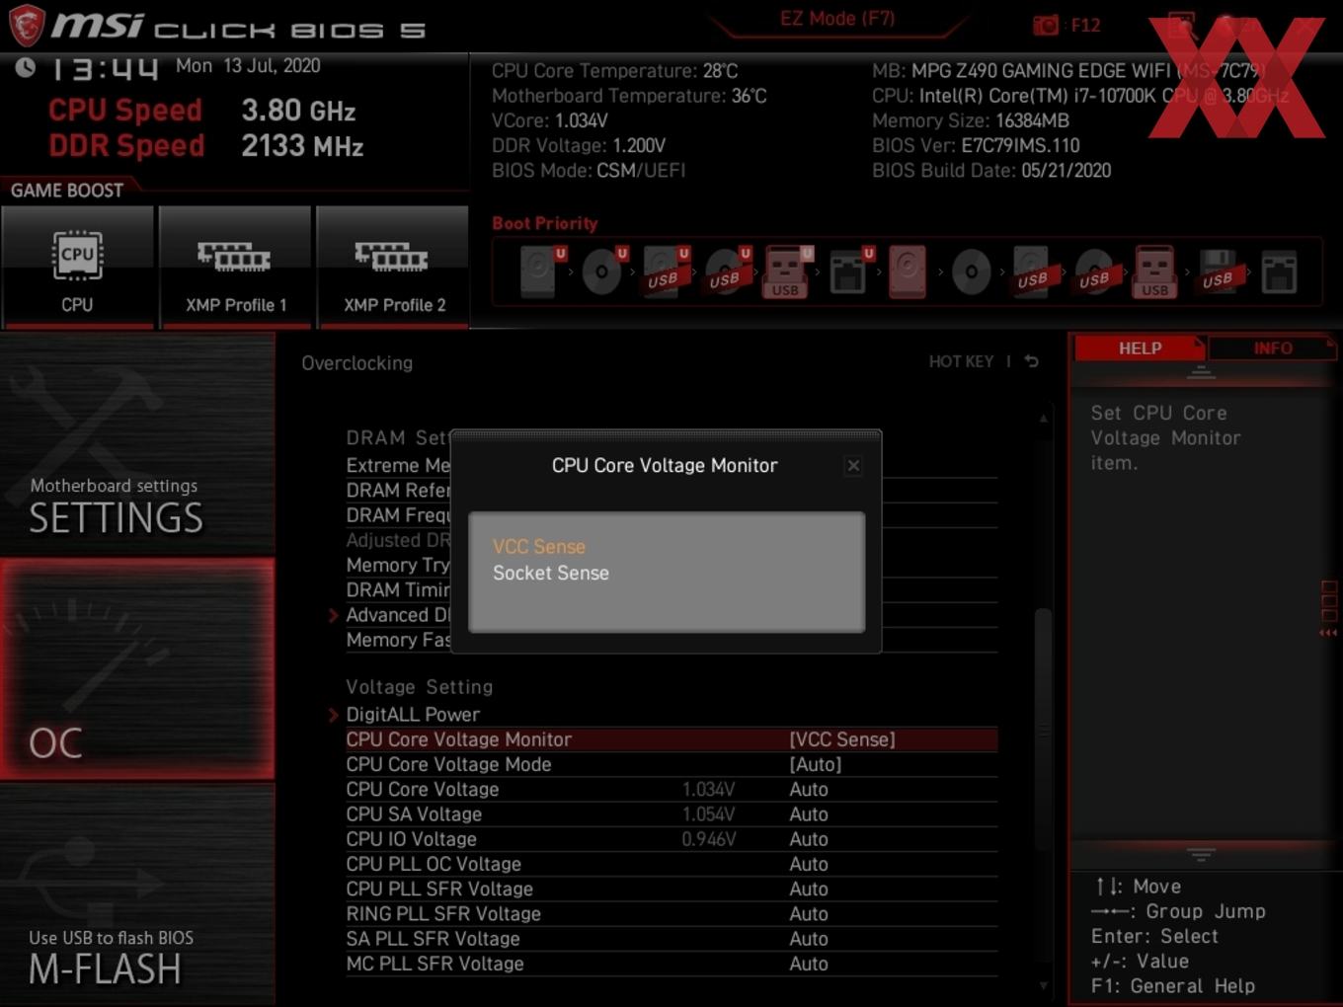This screenshot has width=1343, height=1007.
Task: Choose Socket Sense in the popup list
Action: 551,573
